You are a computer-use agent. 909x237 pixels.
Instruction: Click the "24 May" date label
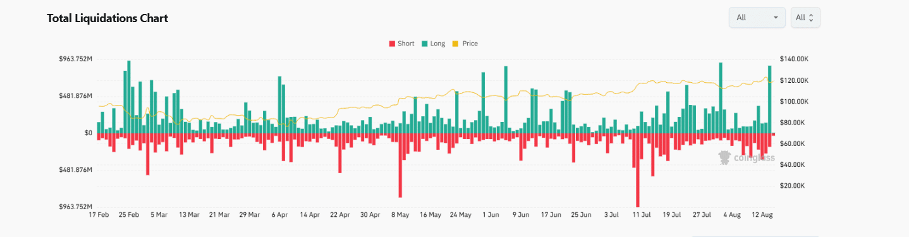(461, 215)
